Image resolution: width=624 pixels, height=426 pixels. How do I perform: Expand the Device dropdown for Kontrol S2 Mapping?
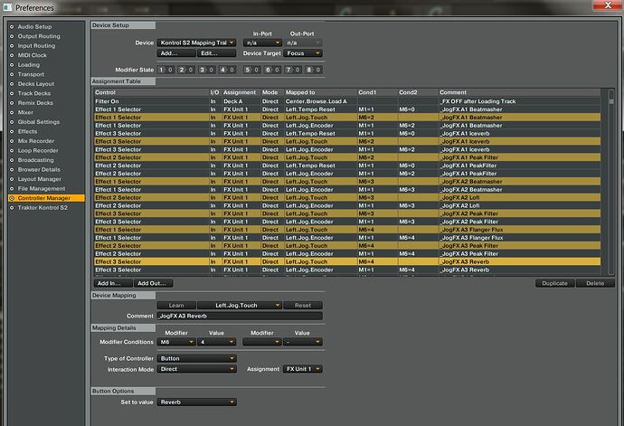198,43
